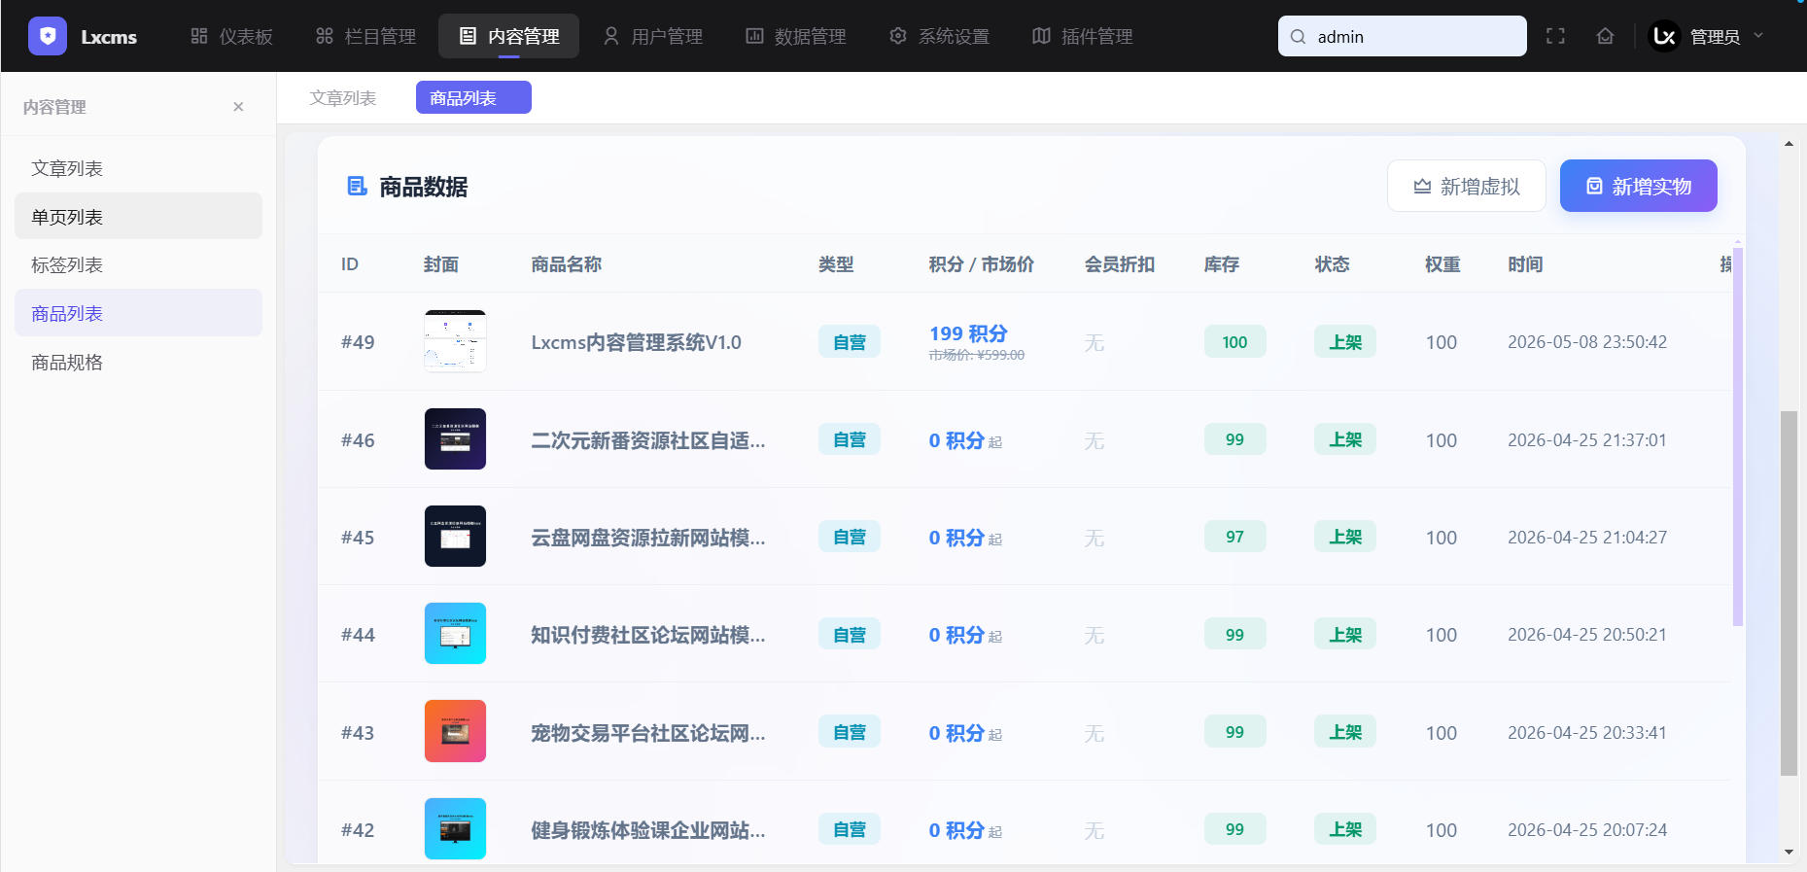Click the page scrollbar down arrow
This screenshot has width=1807, height=872.
pos(1789,853)
